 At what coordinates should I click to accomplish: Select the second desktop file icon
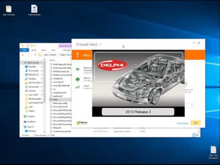(34, 10)
